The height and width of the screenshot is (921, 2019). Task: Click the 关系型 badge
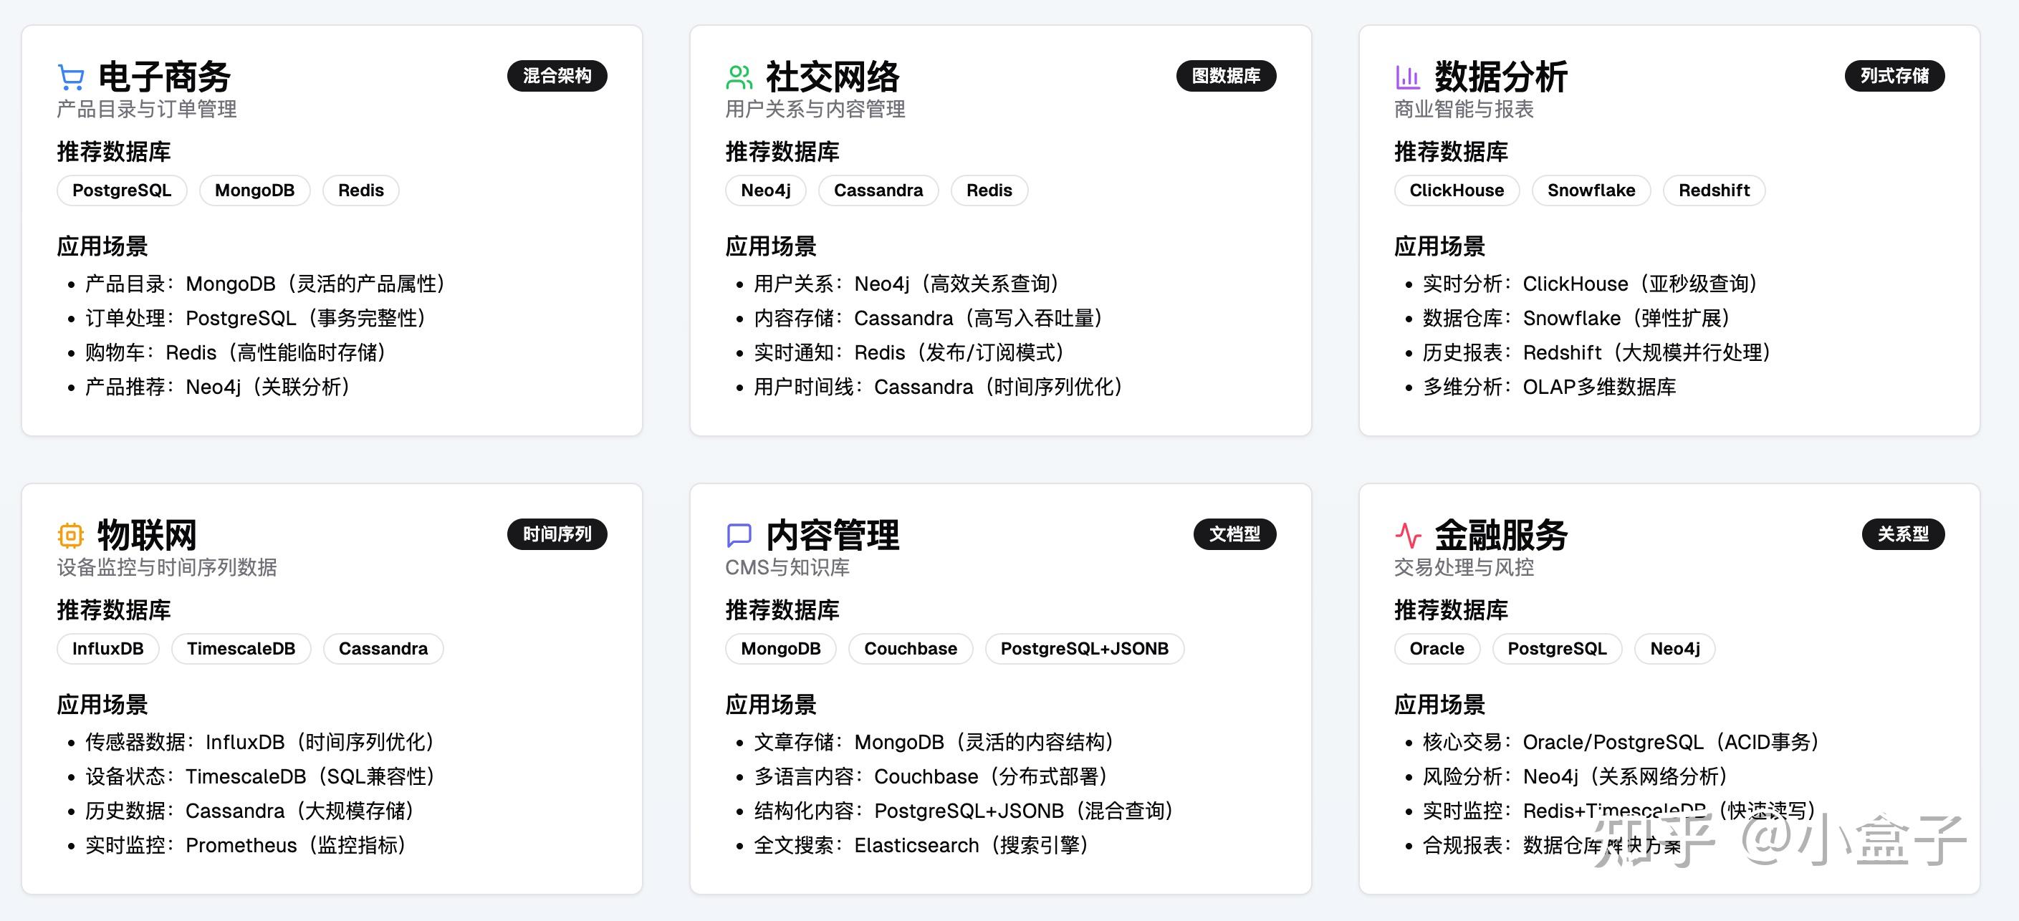click(x=1903, y=534)
